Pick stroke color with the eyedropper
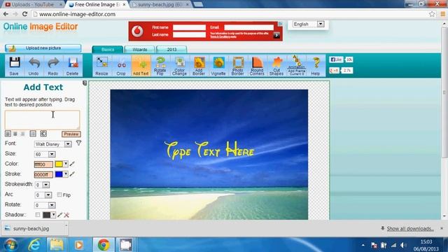Viewport: 448px width, 252px height. 72,174
